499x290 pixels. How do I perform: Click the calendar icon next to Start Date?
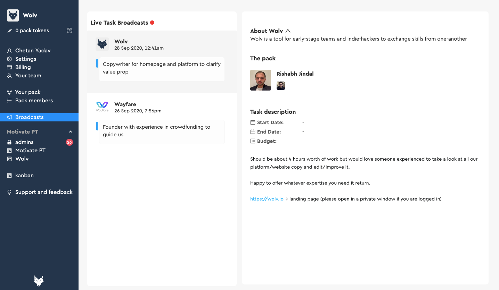click(253, 122)
